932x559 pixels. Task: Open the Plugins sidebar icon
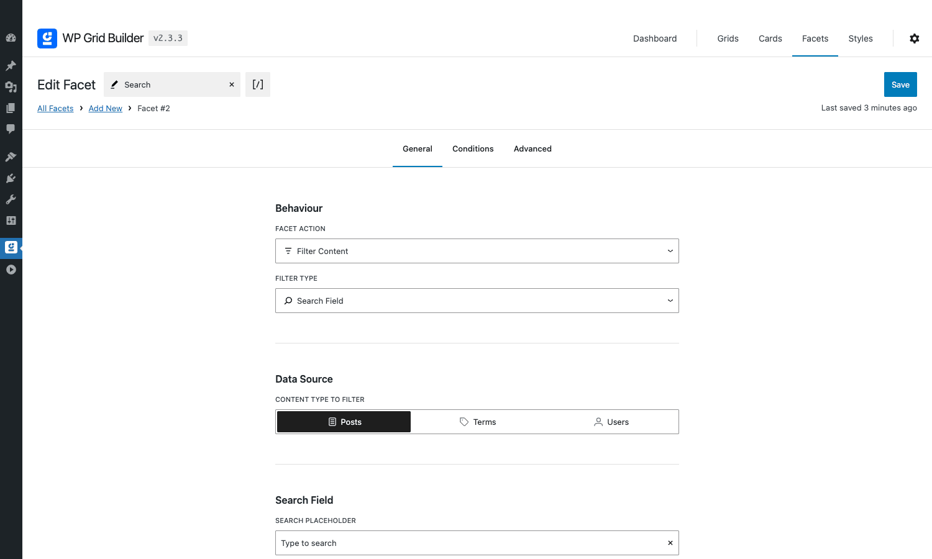click(11, 178)
